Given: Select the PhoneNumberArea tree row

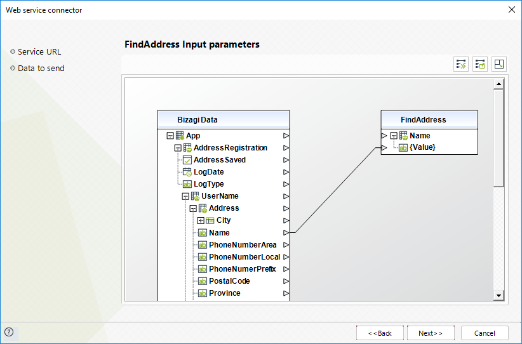Looking at the screenshot, I should click(x=243, y=245).
